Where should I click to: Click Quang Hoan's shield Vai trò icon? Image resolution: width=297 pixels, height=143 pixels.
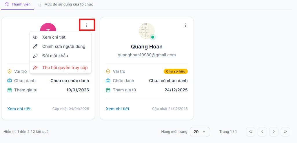coord(108,71)
